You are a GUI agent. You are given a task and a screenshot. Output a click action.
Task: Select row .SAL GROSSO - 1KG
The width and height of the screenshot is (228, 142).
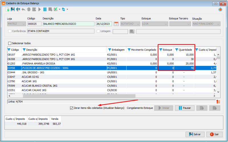(112, 72)
